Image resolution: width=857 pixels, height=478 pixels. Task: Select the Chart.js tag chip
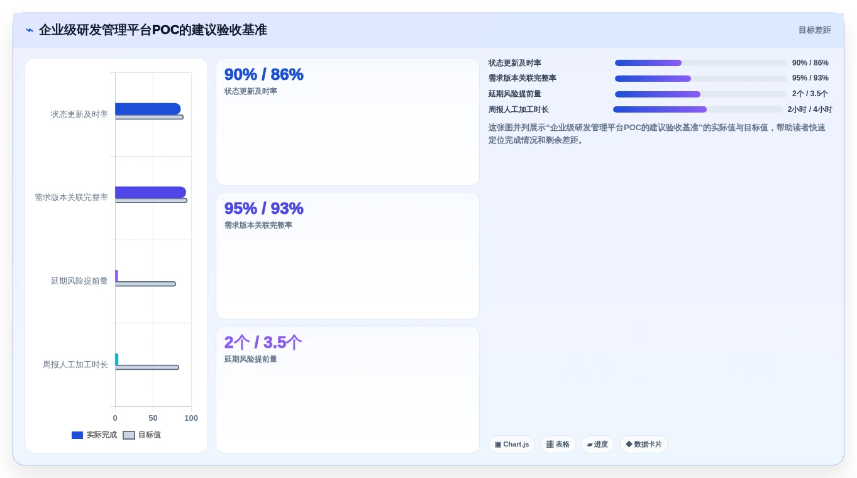click(512, 445)
